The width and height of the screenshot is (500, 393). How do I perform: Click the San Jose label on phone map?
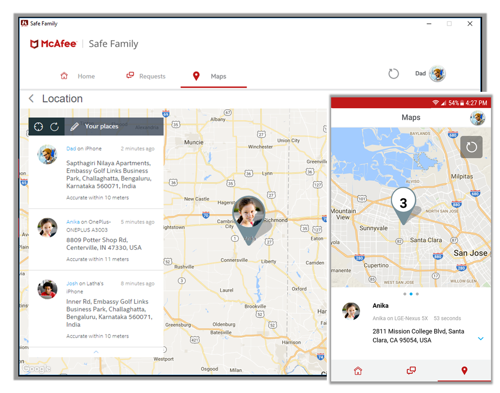coord(470,253)
